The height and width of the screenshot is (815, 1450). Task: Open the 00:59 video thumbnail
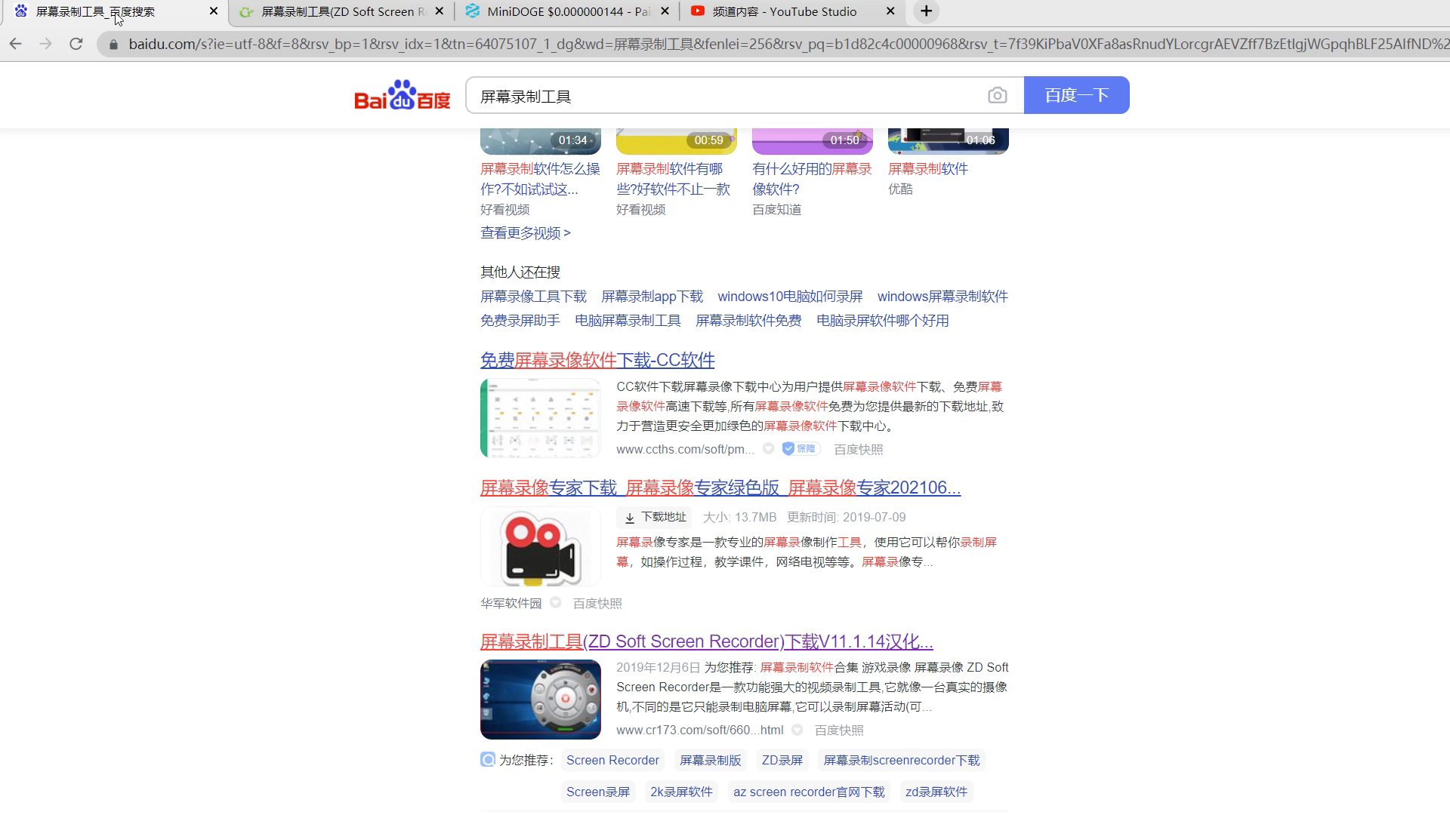677,141
